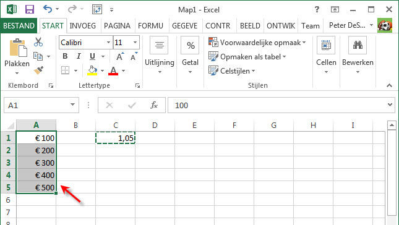Click the yellow fill color button

pos(92,70)
